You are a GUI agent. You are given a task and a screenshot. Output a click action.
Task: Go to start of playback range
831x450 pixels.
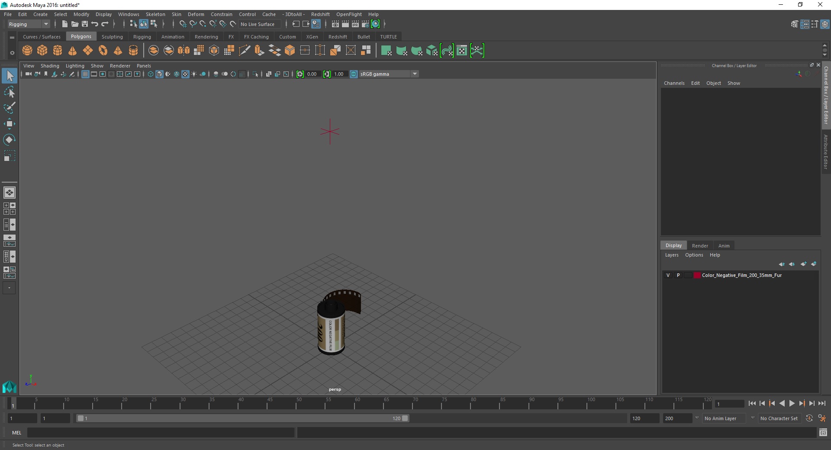tap(752, 403)
